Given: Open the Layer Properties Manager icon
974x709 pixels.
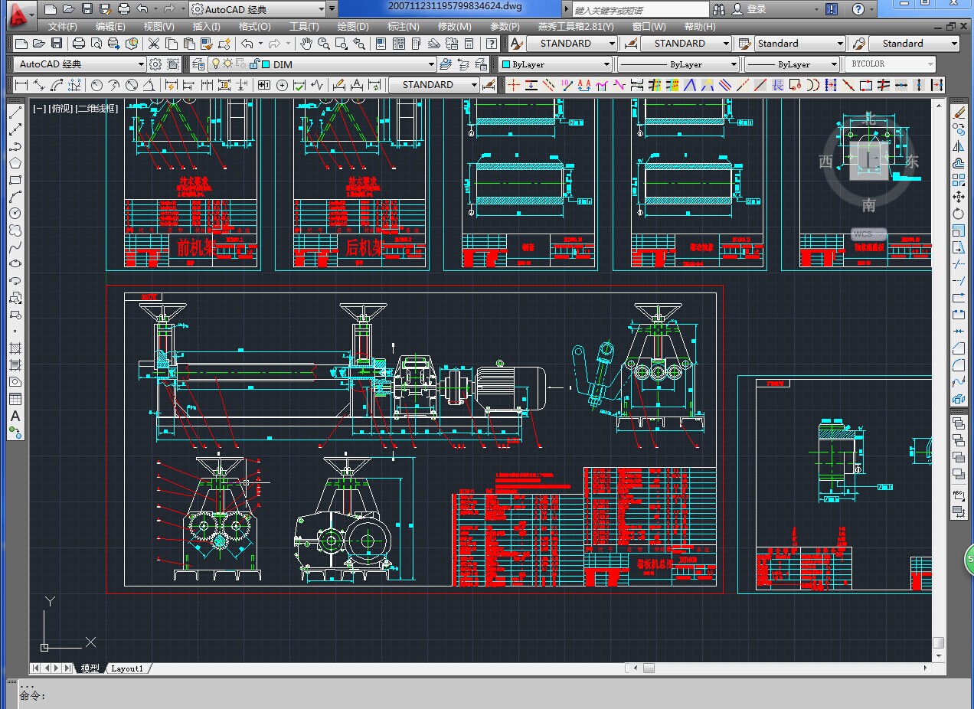Looking at the screenshot, I should (x=198, y=64).
